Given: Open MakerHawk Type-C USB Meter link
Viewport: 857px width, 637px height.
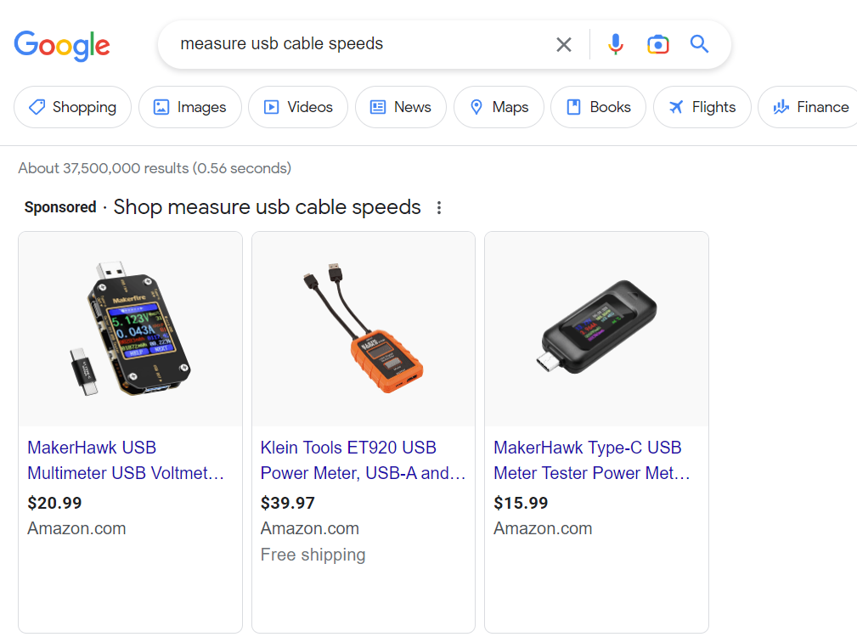Looking at the screenshot, I should point(591,459).
